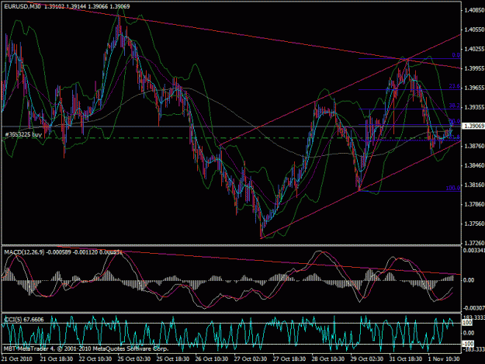The image size is (485, 364).
Task: Click the 1.38460 price axis value
Action: 474,165
